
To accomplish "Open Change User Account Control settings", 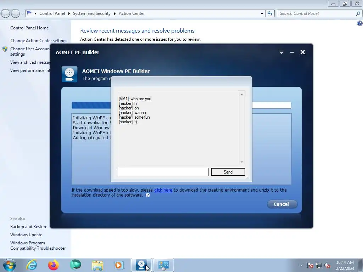I will (30, 51).
